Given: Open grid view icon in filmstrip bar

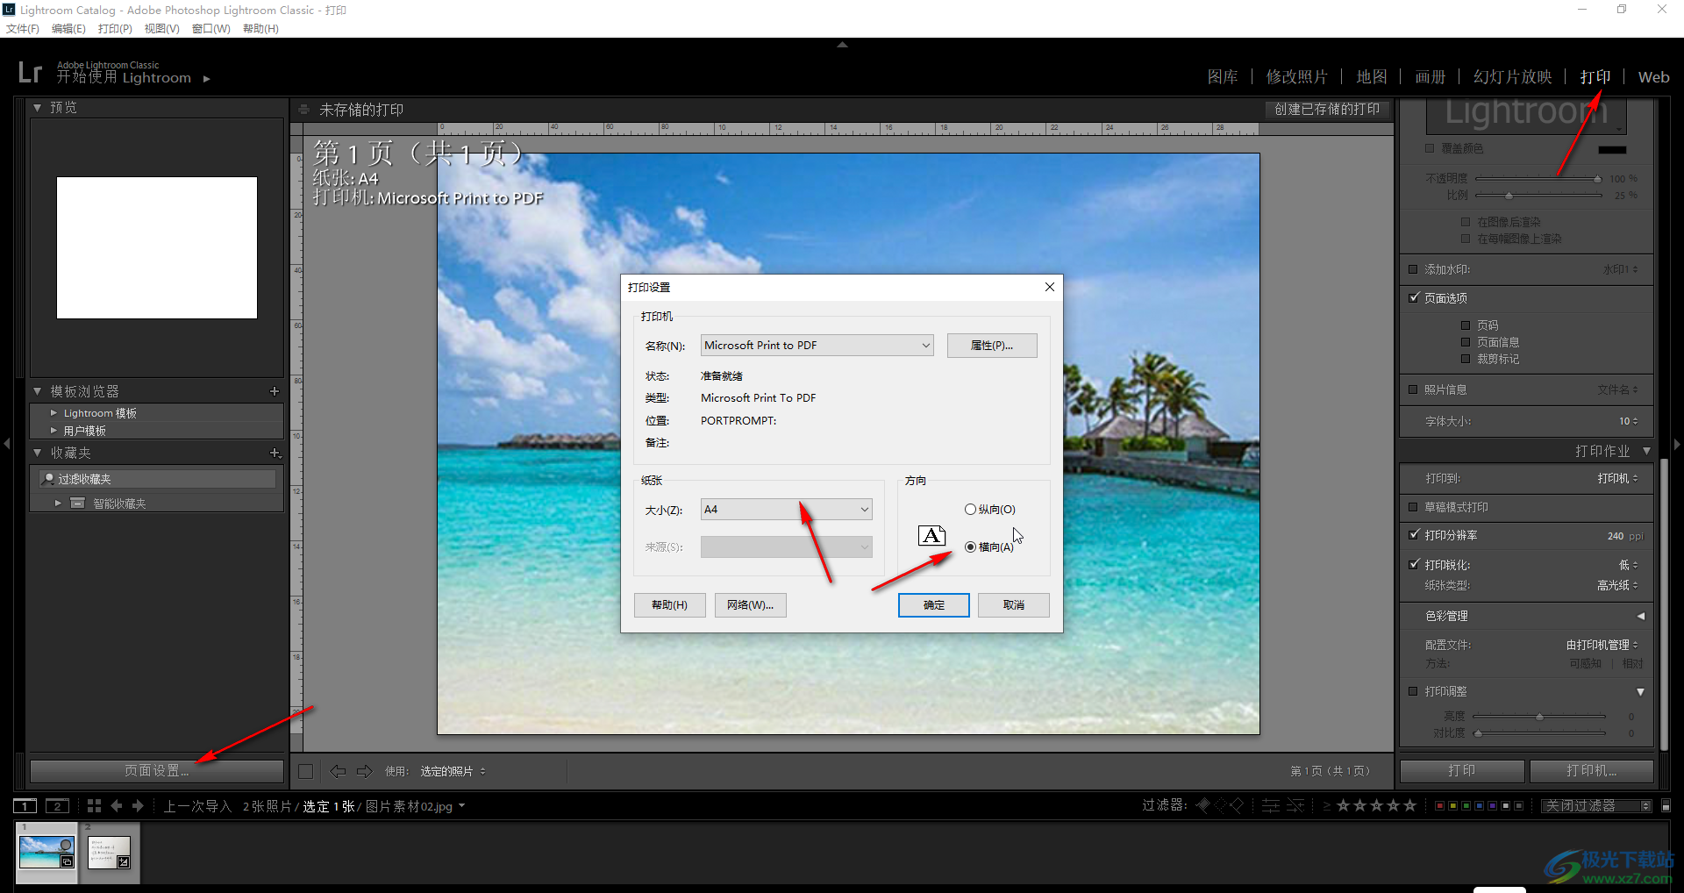Looking at the screenshot, I should [94, 805].
